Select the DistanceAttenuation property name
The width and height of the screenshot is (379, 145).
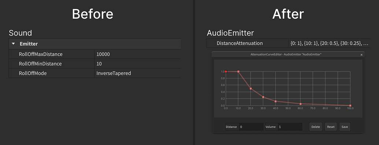tap(240, 44)
